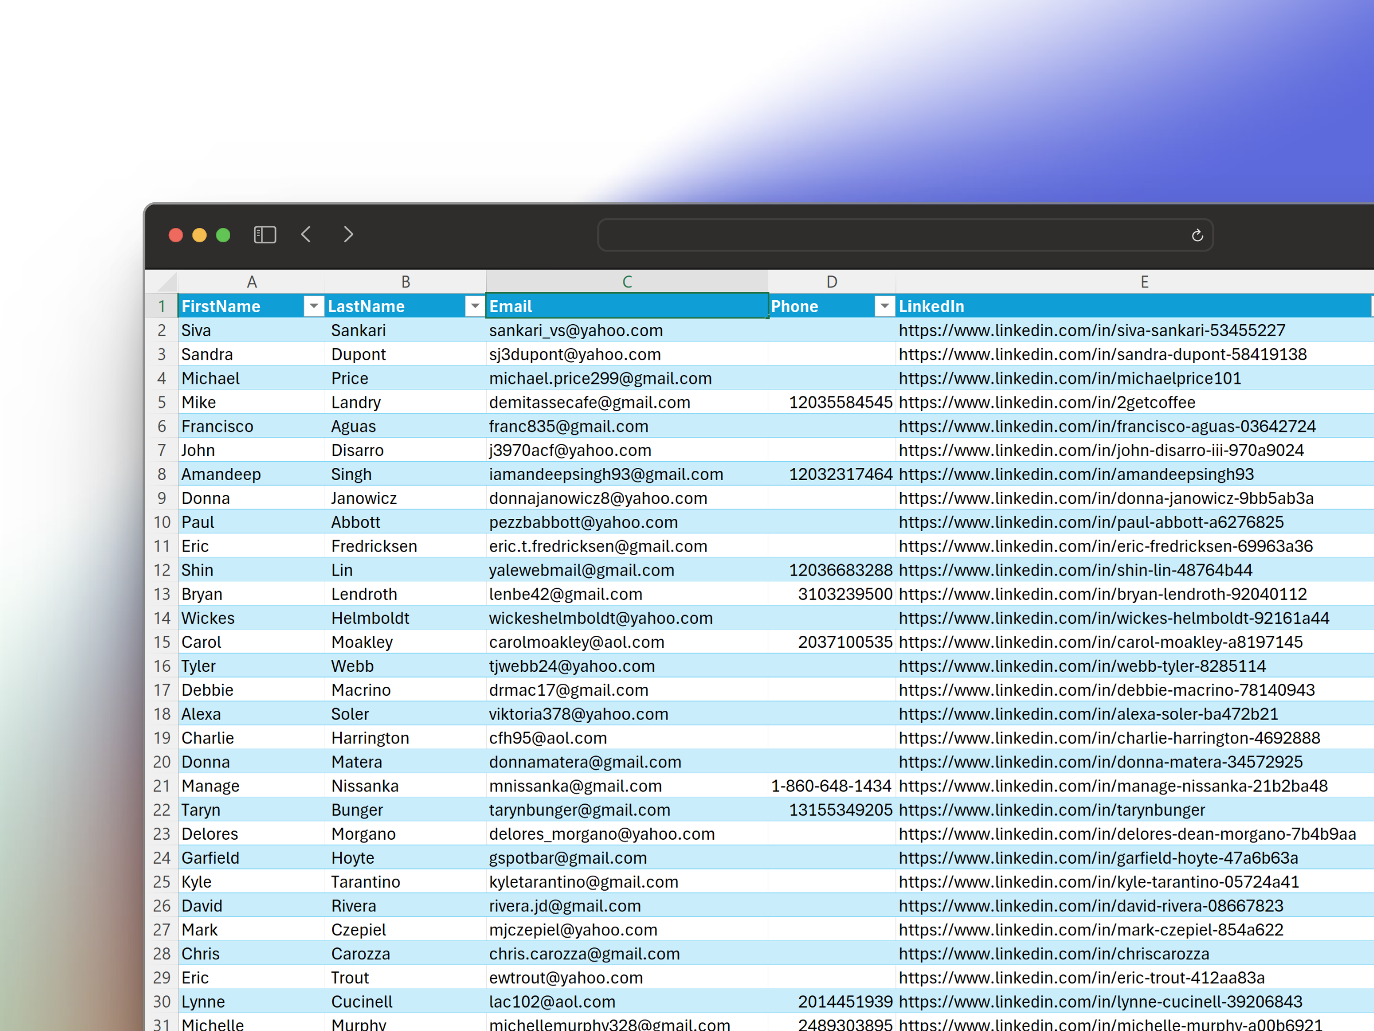
Task: Open the tarynbunger LinkedIn link
Action: [x=1051, y=810]
